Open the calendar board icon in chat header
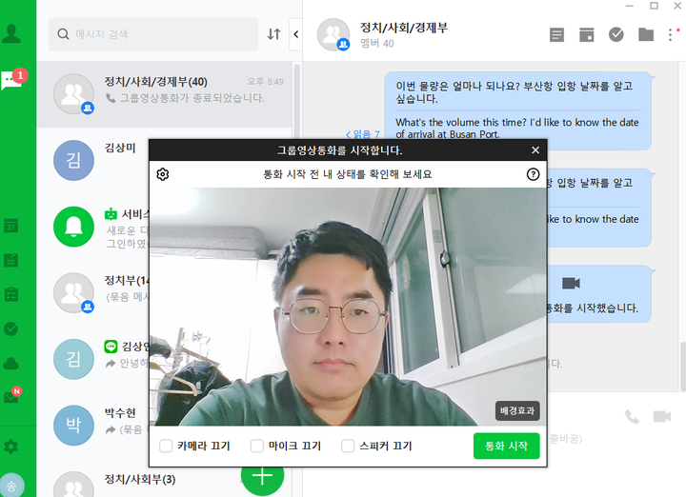The image size is (686, 497). click(586, 34)
